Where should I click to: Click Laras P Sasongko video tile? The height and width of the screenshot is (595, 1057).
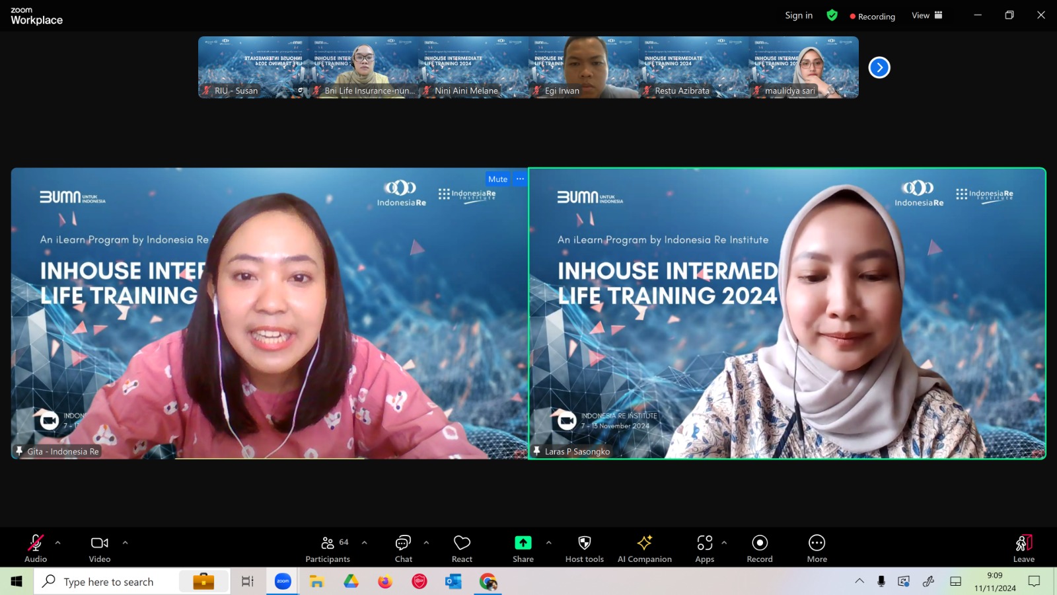(787, 313)
